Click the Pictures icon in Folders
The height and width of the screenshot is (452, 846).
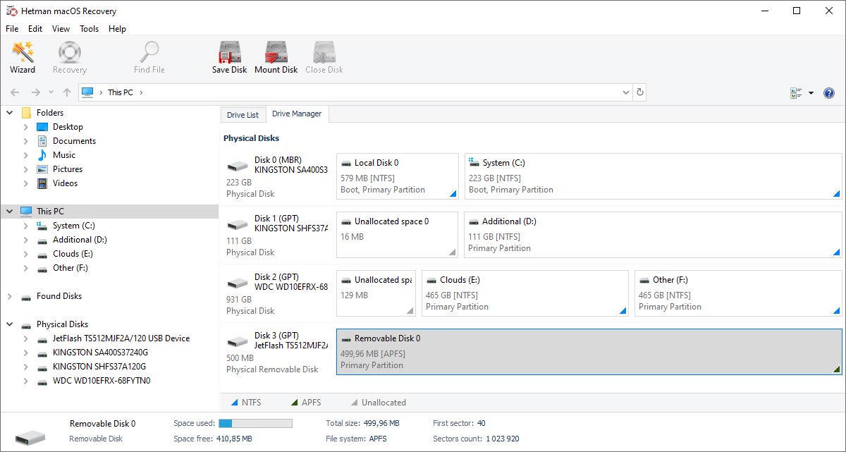(x=42, y=169)
